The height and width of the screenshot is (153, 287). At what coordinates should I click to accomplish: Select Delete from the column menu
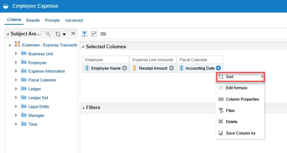[240, 122]
